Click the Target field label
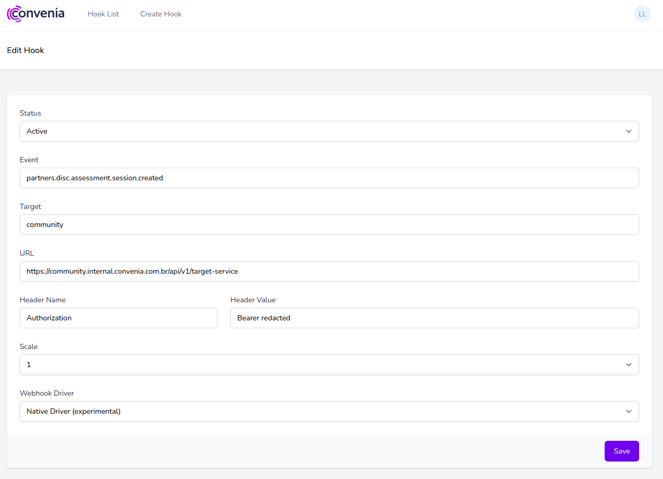Image resolution: width=663 pixels, height=479 pixels. 30,206
